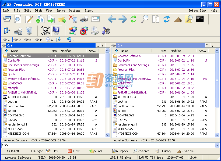The image size is (221, 161).
Task: Click the copy files icon
Action: click(40, 19)
